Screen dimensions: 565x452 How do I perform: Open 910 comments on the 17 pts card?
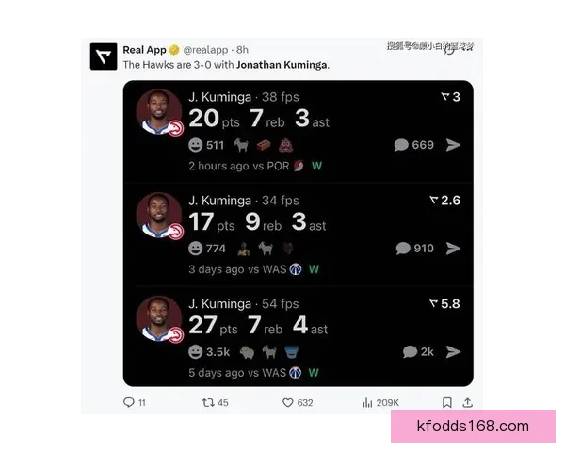point(414,249)
